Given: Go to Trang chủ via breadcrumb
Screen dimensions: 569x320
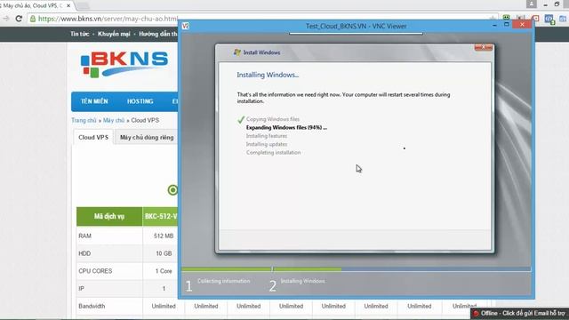Looking at the screenshot, I should click(84, 121).
